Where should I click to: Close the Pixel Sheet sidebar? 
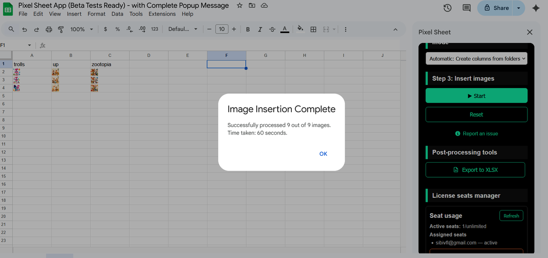coord(530,32)
